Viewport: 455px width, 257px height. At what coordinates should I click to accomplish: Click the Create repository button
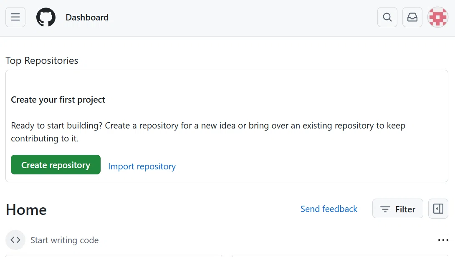pyautogui.click(x=56, y=165)
